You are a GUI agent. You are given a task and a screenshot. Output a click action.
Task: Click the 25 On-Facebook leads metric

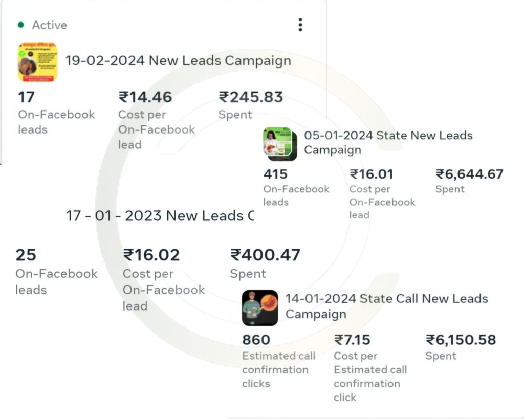click(x=26, y=255)
